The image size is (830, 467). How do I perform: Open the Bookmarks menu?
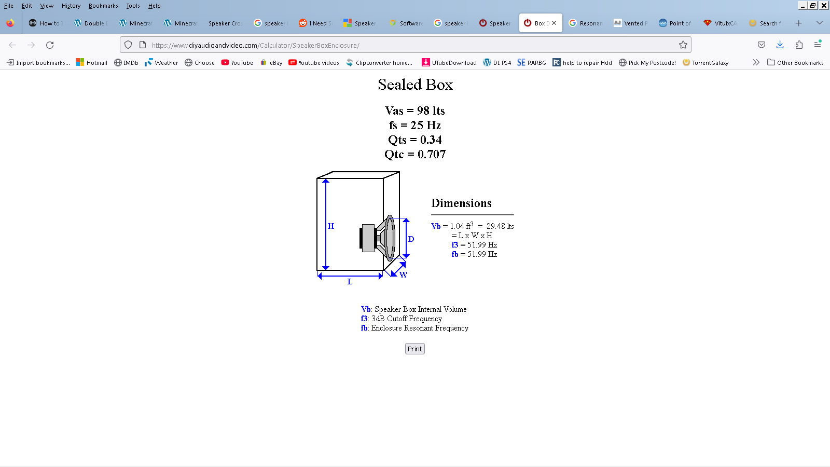coord(103,6)
